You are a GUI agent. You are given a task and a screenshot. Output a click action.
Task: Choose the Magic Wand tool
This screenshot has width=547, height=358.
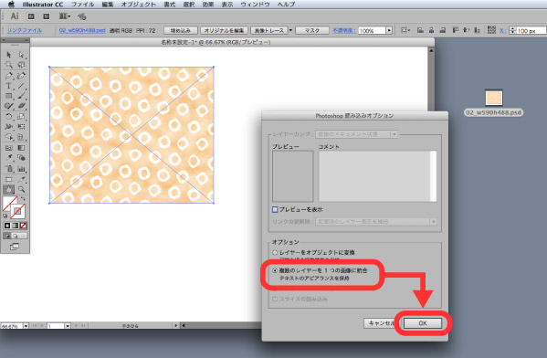pyautogui.click(x=9, y=65)
